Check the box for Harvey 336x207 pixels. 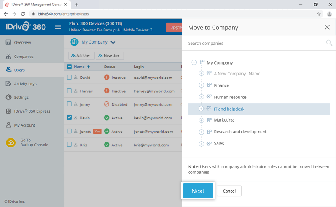click(x=69, y=91)
